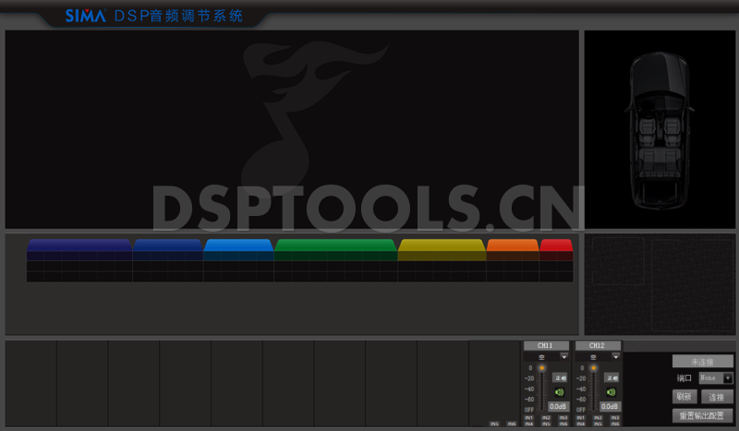Toggle CH12 phase 正 button
The image size is (739, 431).
(612, 377)
